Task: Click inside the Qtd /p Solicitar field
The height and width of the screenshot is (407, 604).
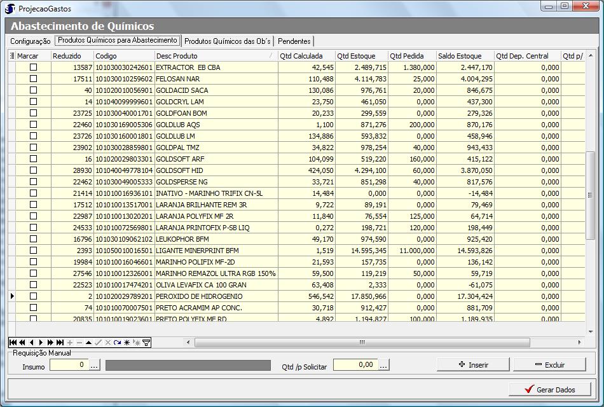Action: [355, 365]
